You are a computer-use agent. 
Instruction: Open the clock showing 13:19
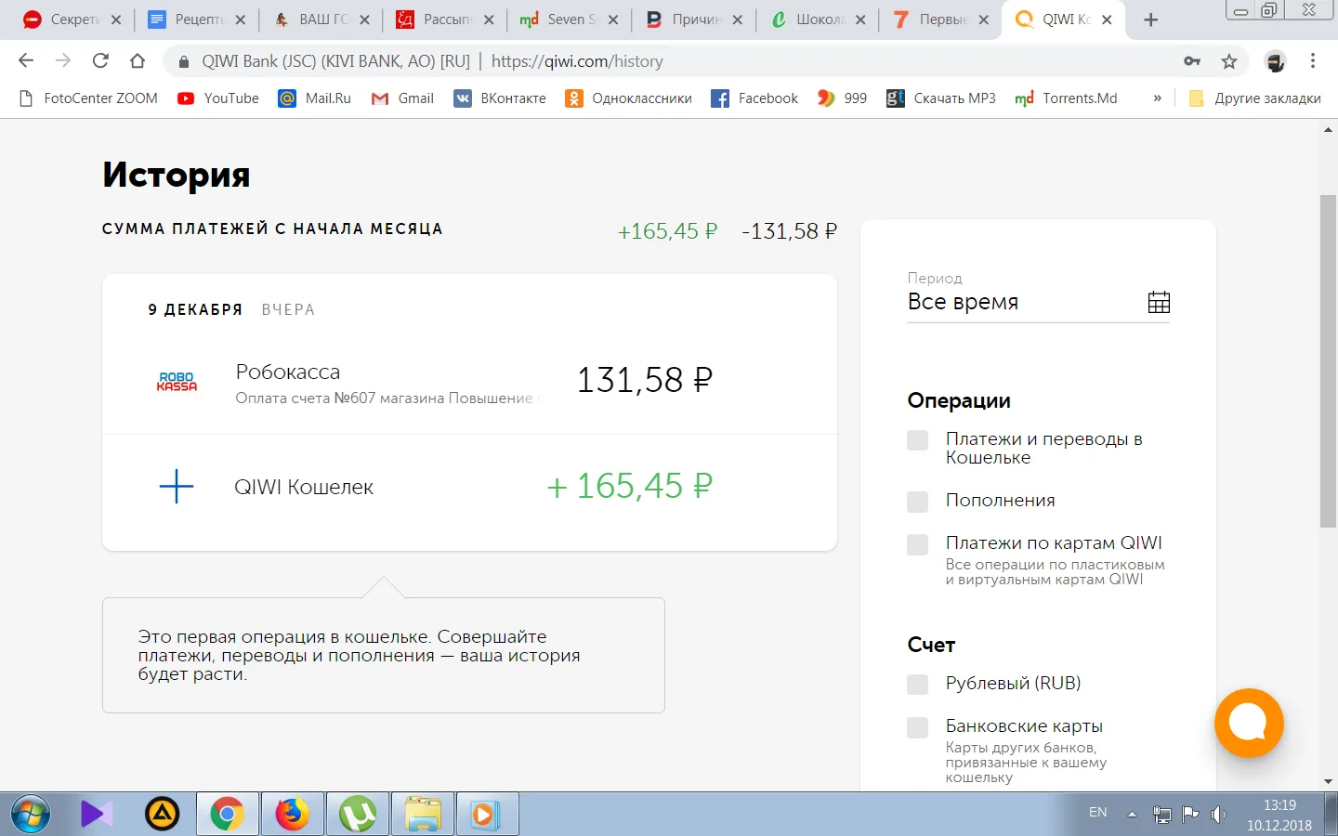[x=1279, y=815]
